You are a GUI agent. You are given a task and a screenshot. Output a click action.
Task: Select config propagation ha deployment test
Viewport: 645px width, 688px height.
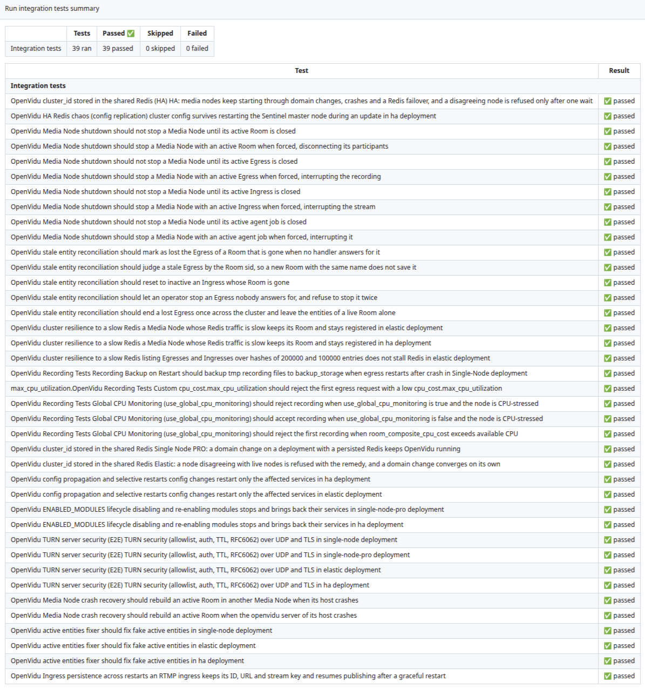pos(191,479)
